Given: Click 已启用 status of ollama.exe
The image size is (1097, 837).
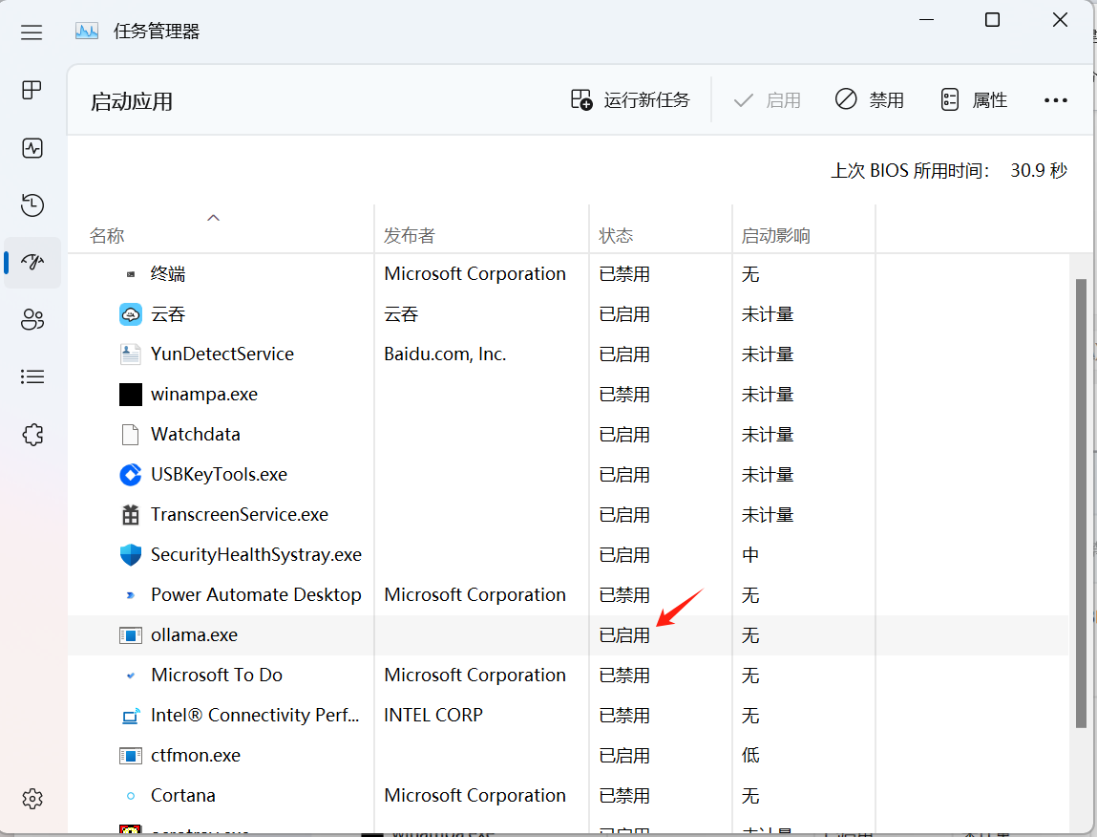Looking at the screenshot, I should click(x=624, y=635).
